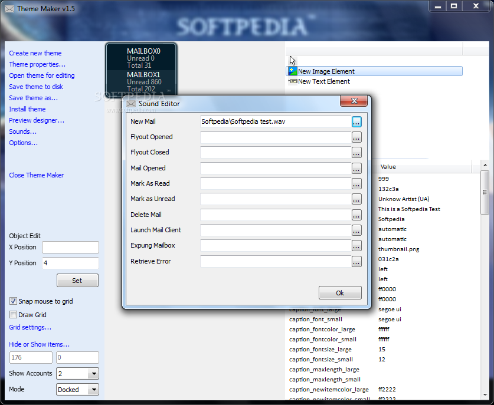Browse for Mark as Unread sound file
The height and width of the screenshot is (405, 494).
coord(356,199)
